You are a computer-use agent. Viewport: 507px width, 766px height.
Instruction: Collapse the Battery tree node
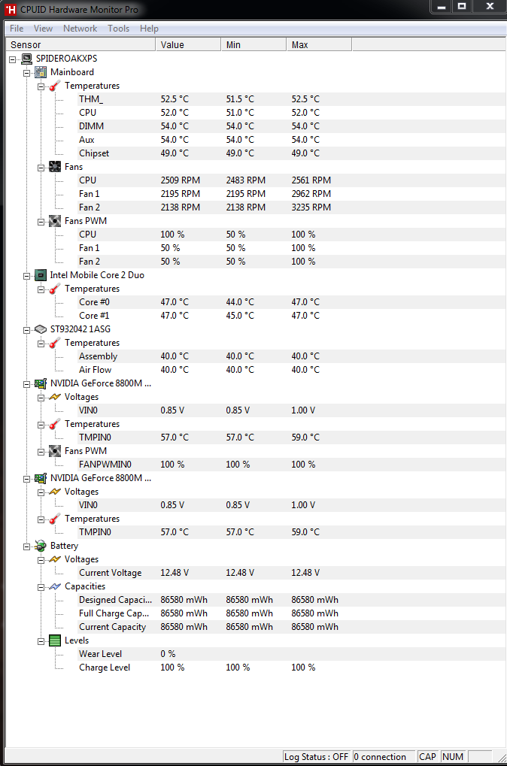(27, 546)
